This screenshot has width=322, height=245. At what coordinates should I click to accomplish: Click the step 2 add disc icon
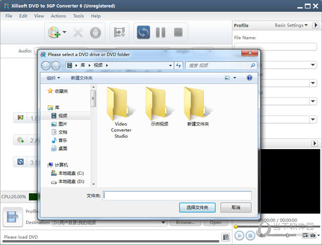coord(20,140)
